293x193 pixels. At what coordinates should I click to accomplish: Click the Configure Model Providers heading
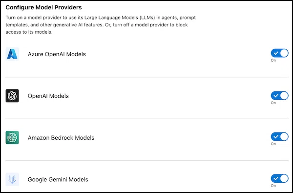[x=44, y=7]
